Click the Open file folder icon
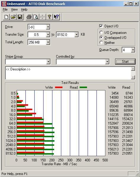Image resolution: width=140 pixels, height=177 pixels. [x=13, y=17]
